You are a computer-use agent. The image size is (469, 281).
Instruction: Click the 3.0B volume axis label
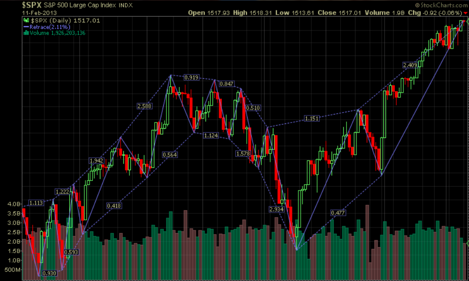(14, 223)
